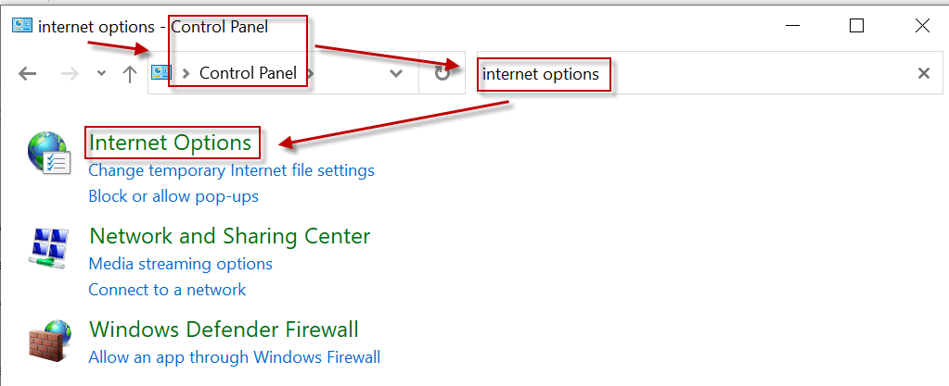Open Block or allow pop-ups link

pyautogui.click(x=173, y=196)
